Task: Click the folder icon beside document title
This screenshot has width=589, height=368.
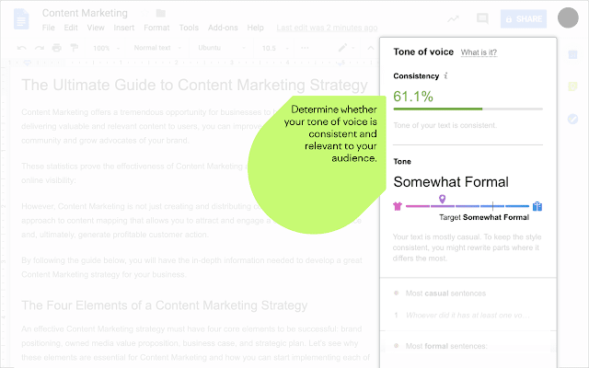Action: pyautogui.click(x=161, y=13)
